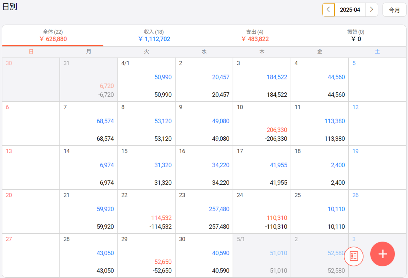This screenshot has width=408, height=278.
Task: Select Saturday April 19 date number
Action: point(355,151)
